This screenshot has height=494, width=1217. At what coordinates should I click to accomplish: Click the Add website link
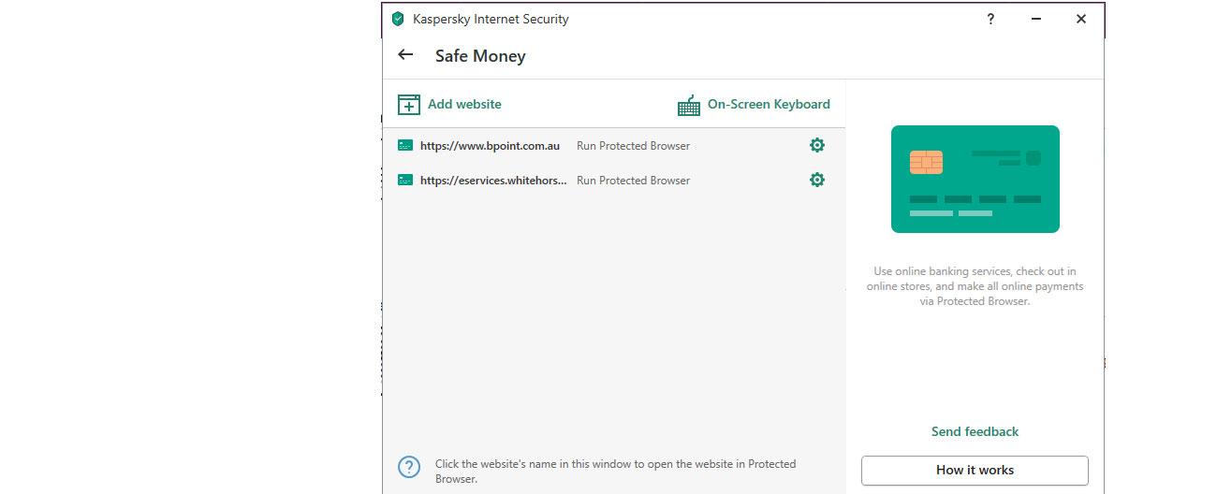(x=464, y=105)
